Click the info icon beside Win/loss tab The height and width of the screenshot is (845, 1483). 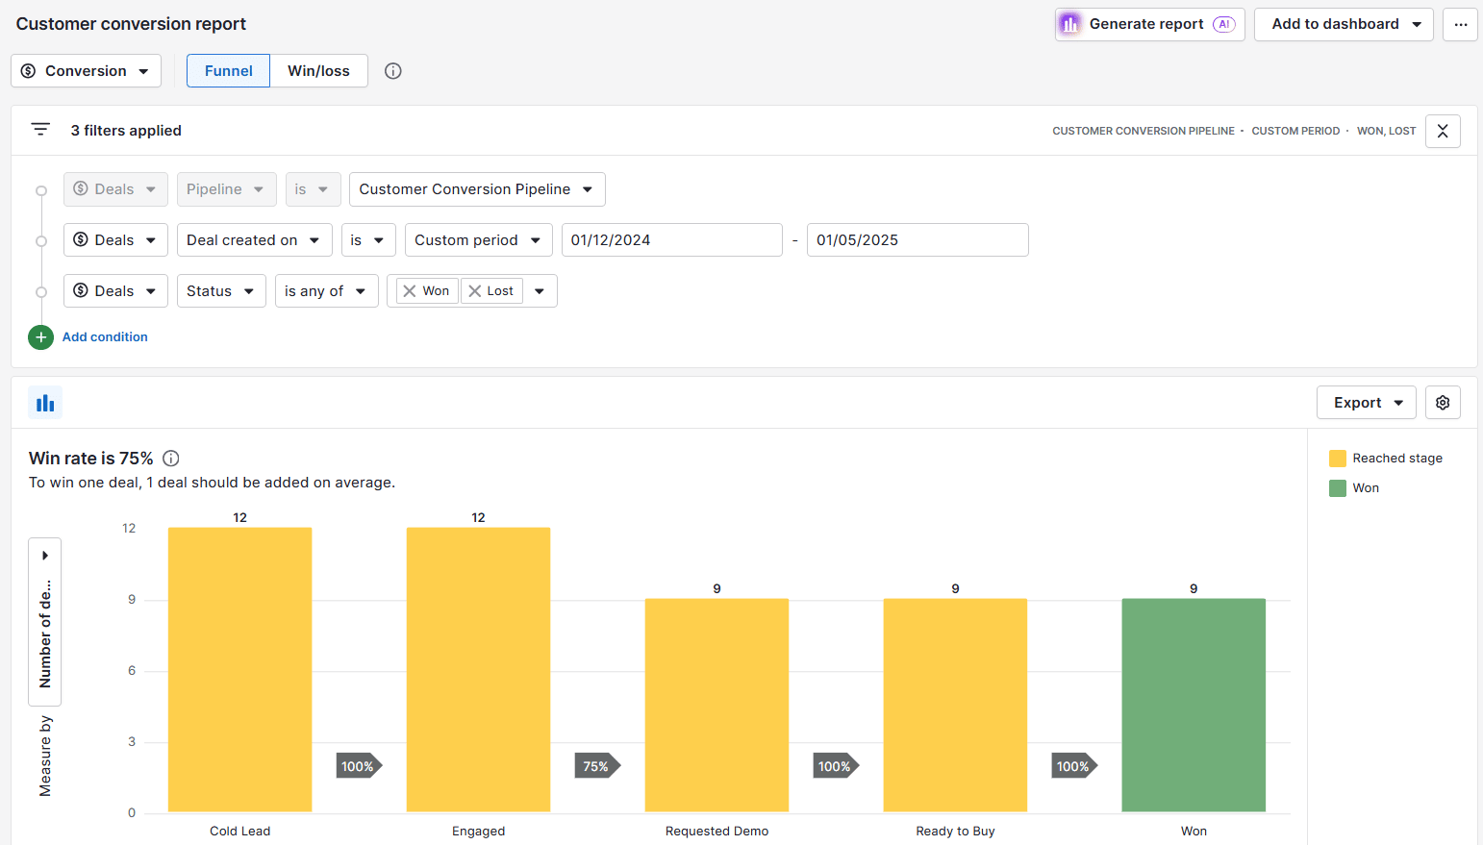pyautogui.click(x=392, y=69)
